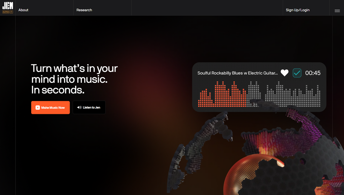Click the teal verified checkmark icon

pyautogui.click(x=297, y=73)
